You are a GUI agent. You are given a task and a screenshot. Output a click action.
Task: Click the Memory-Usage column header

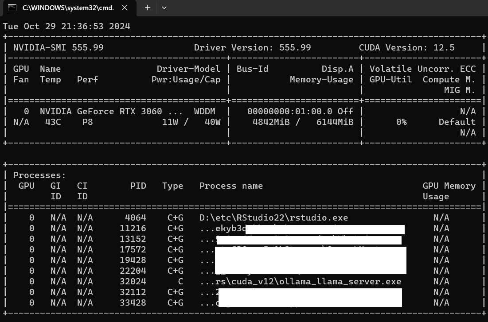tap(321, 80)
